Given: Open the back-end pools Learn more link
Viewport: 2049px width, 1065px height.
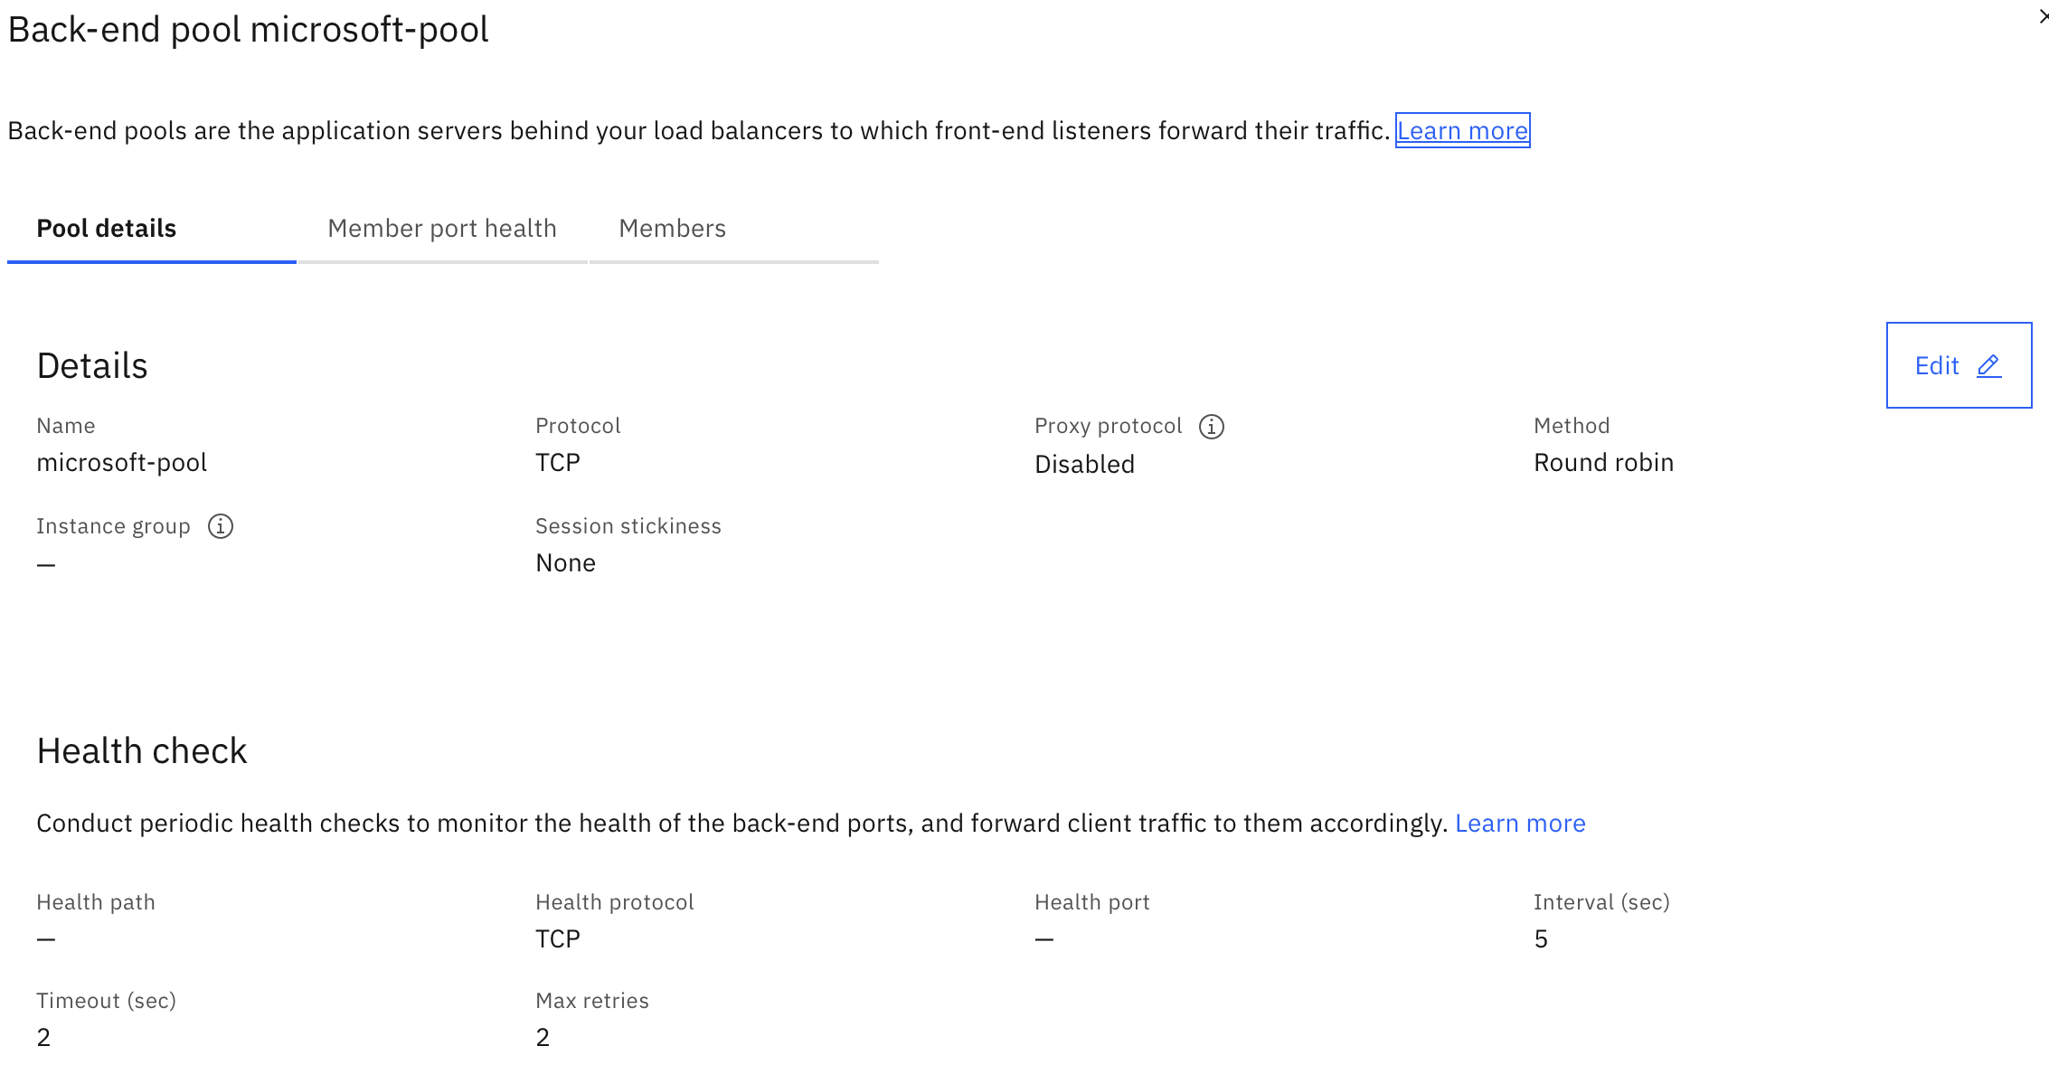Looking at the screenshot, I should (1462, 130).
